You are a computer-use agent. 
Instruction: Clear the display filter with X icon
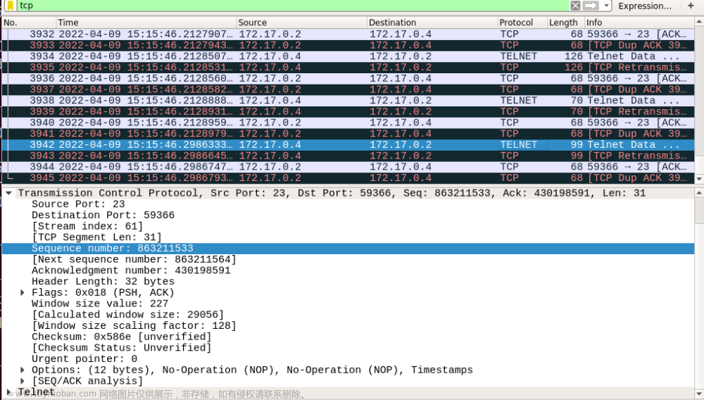[575, 6]
